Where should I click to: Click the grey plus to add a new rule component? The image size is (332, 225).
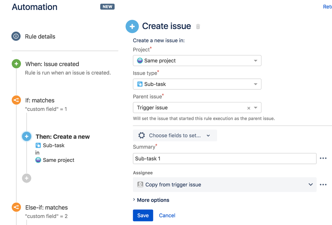pos(27,178)
